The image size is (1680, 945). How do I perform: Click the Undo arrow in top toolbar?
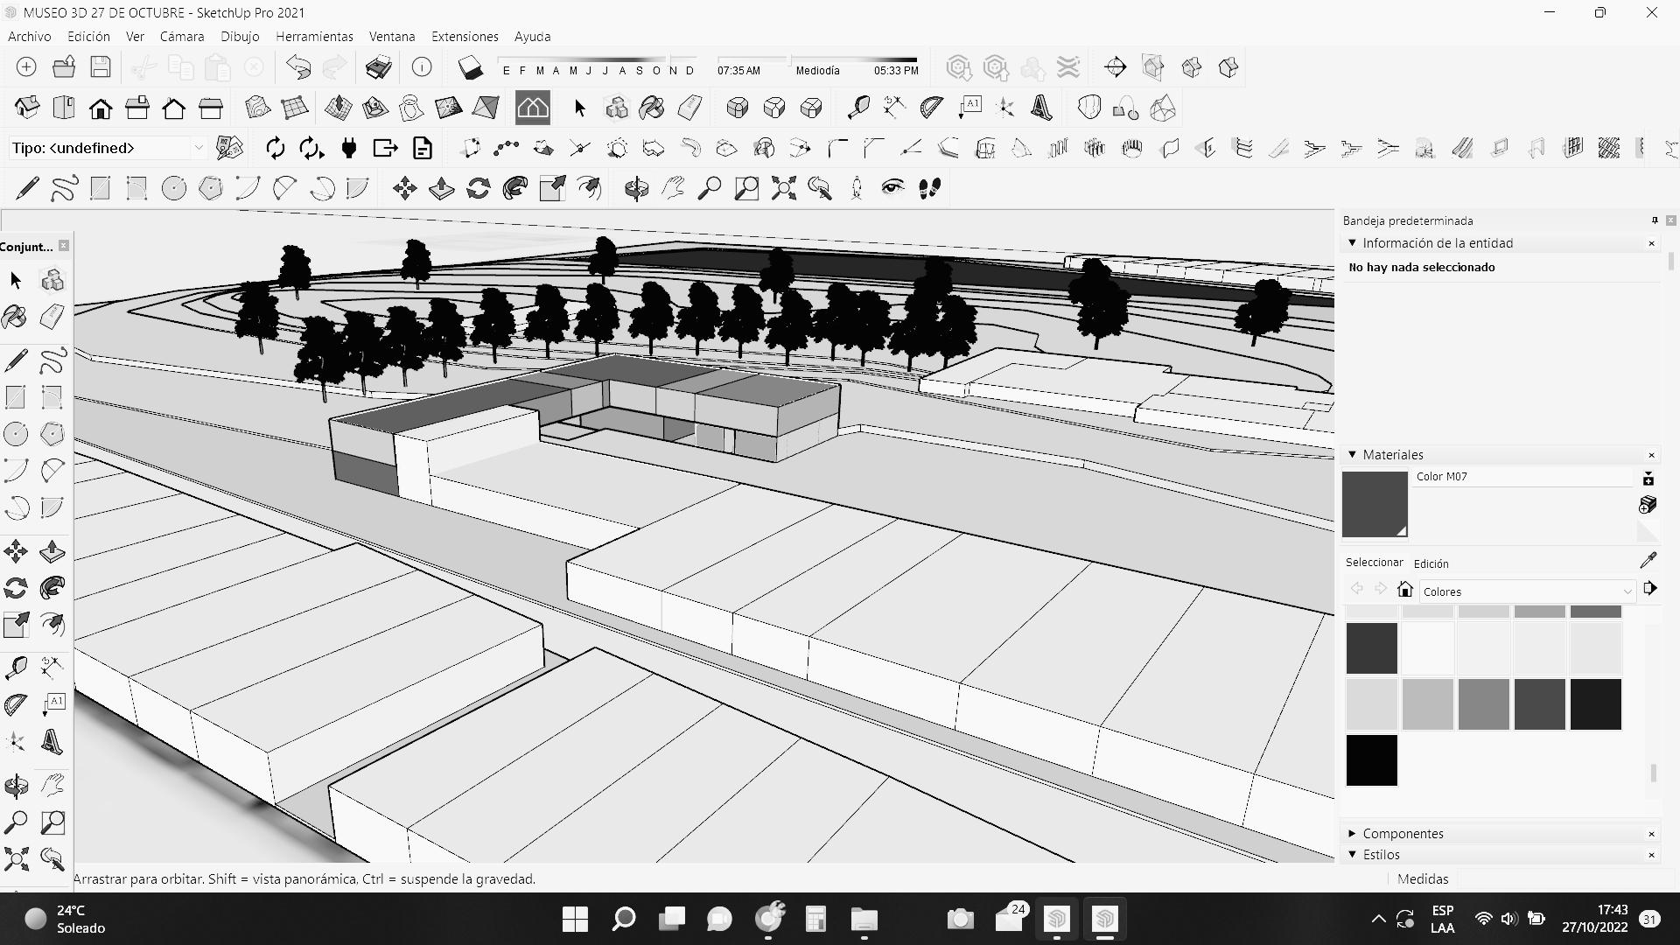click(x=298, y=67)
